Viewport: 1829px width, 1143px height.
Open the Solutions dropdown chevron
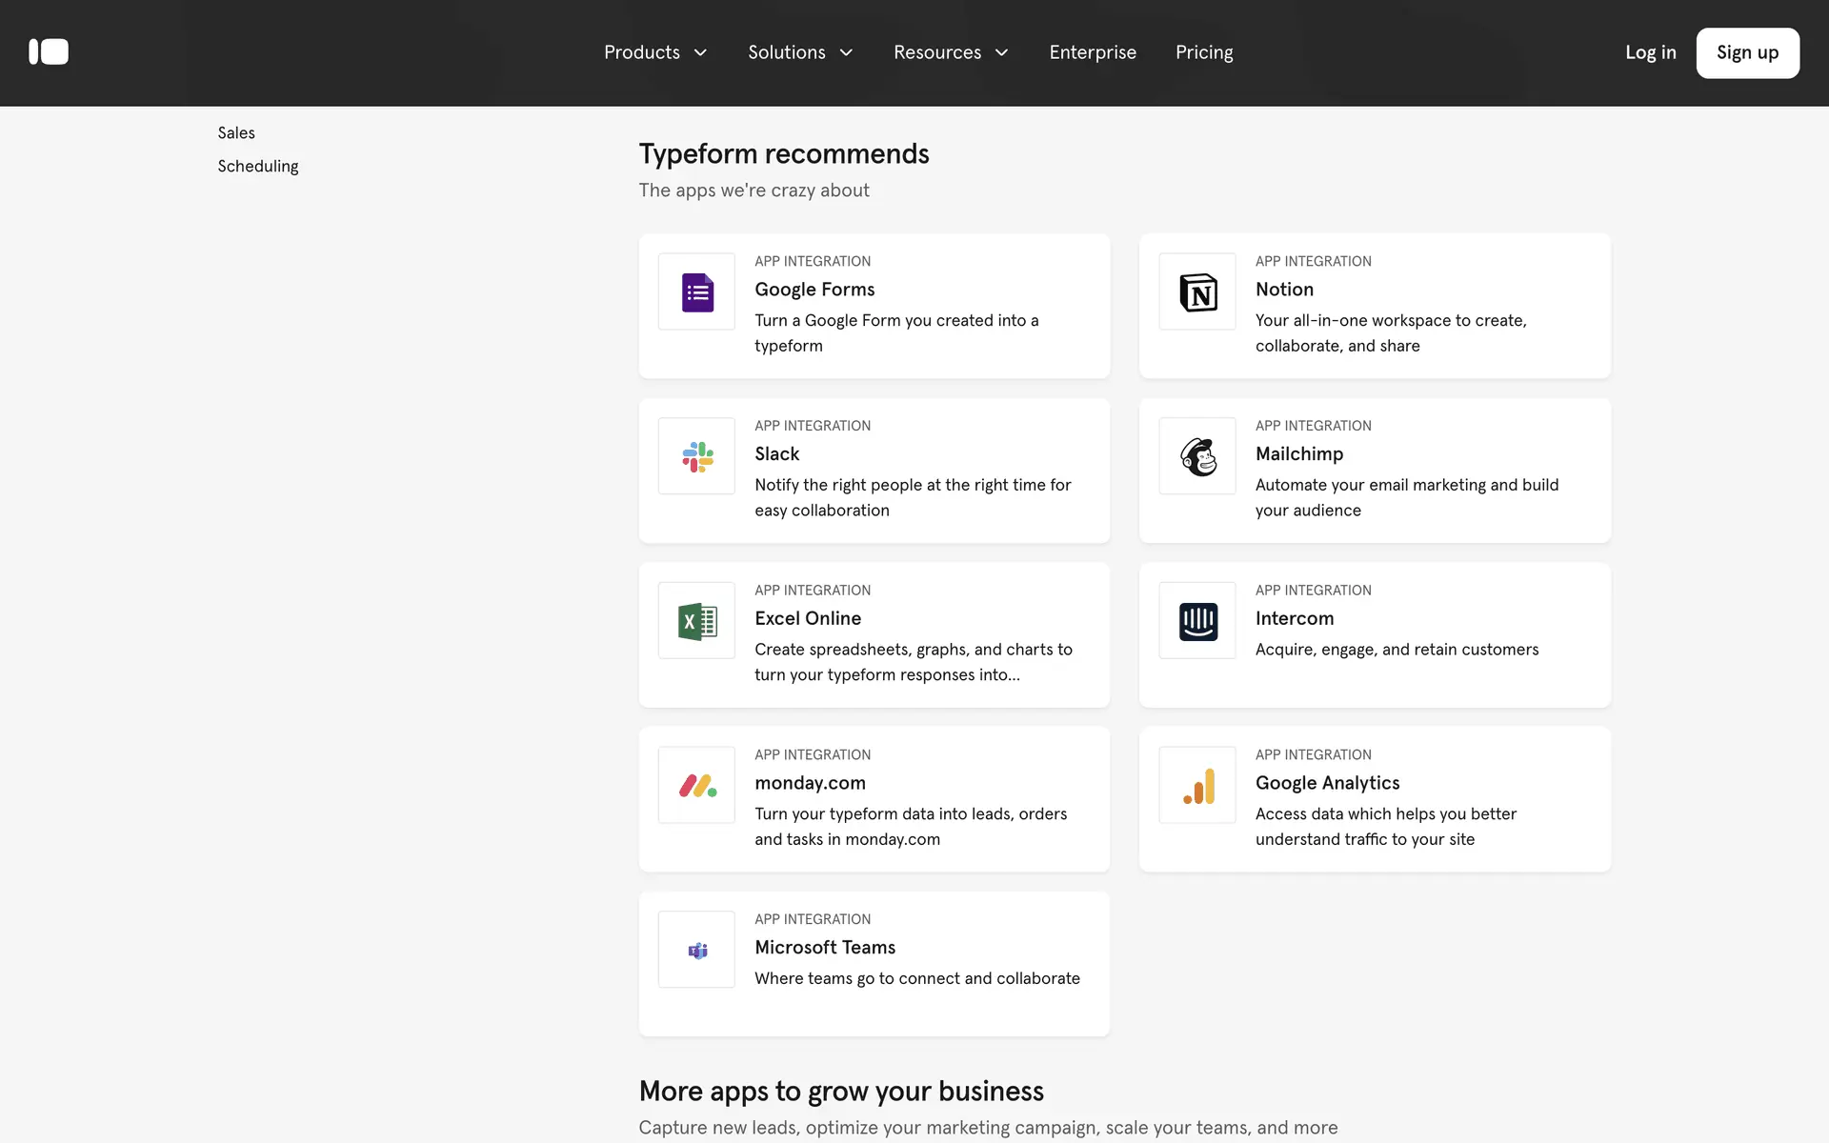coord(846,52)
